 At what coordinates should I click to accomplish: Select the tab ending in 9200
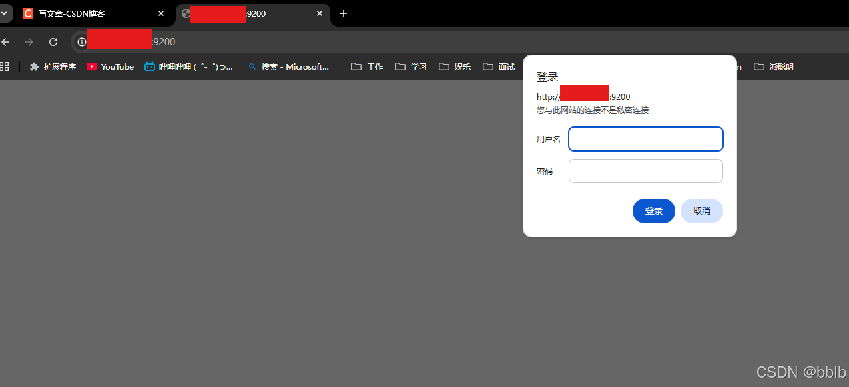253,13
